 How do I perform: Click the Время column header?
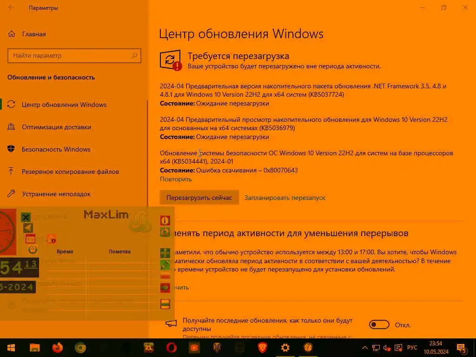coord(65,251)
